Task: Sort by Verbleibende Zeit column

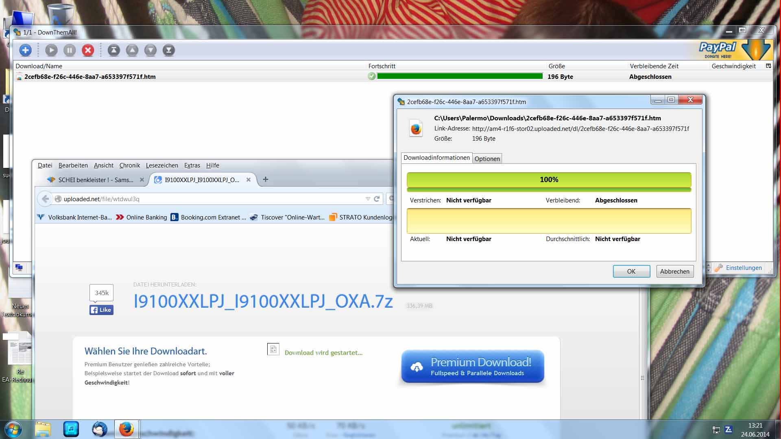Action: 669,66
